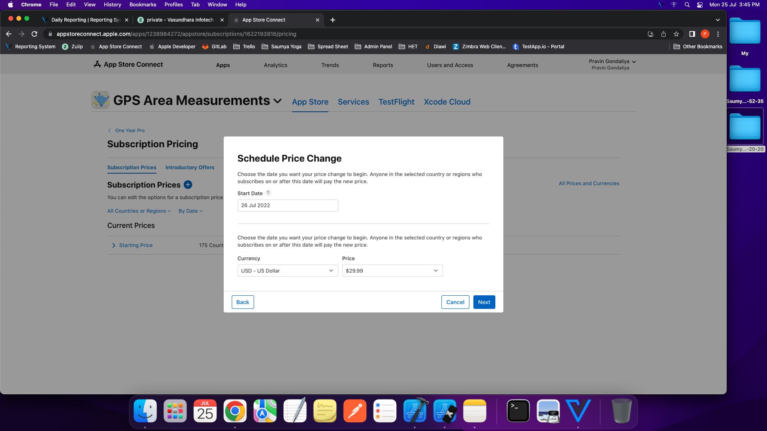
Task: Click the Start Date help question mark icon
Action: click(x=268, y=193)
